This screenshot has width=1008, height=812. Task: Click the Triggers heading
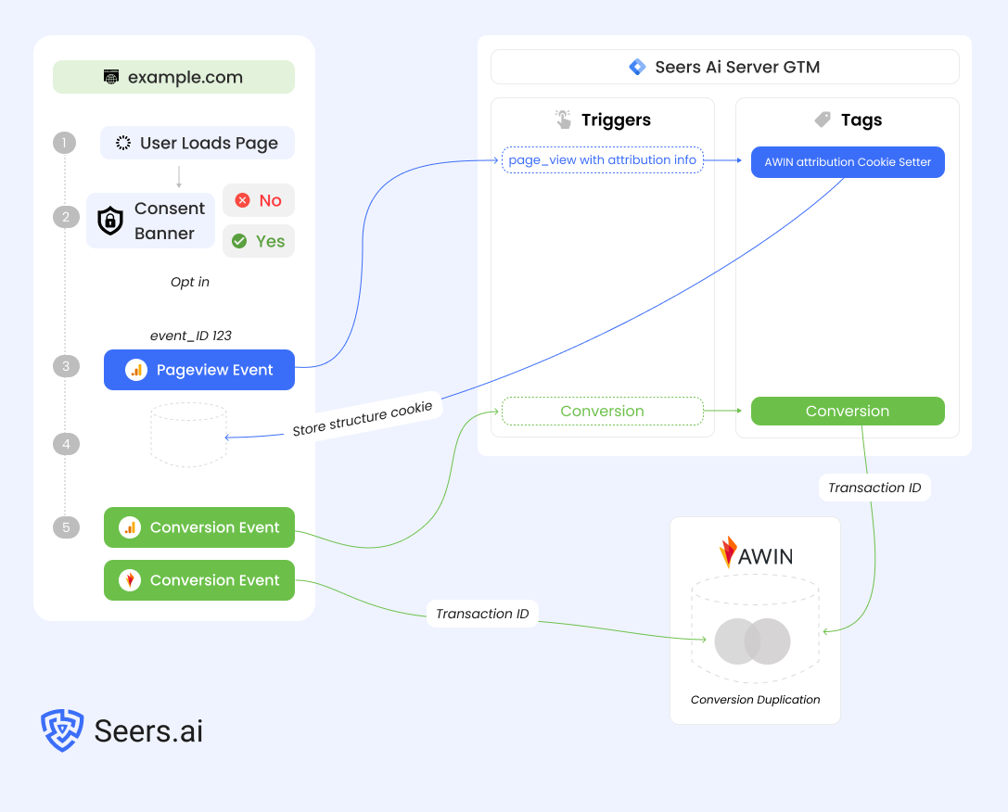click(x=616, y=120)
